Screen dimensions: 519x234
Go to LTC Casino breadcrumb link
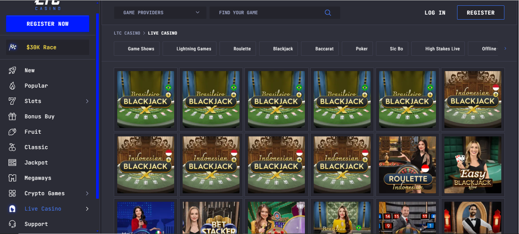(x=127, y=33)
